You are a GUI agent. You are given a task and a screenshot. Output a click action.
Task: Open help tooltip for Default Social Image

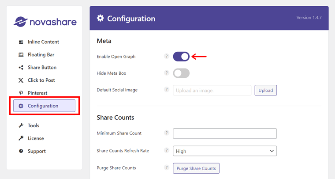pos(167,89)
